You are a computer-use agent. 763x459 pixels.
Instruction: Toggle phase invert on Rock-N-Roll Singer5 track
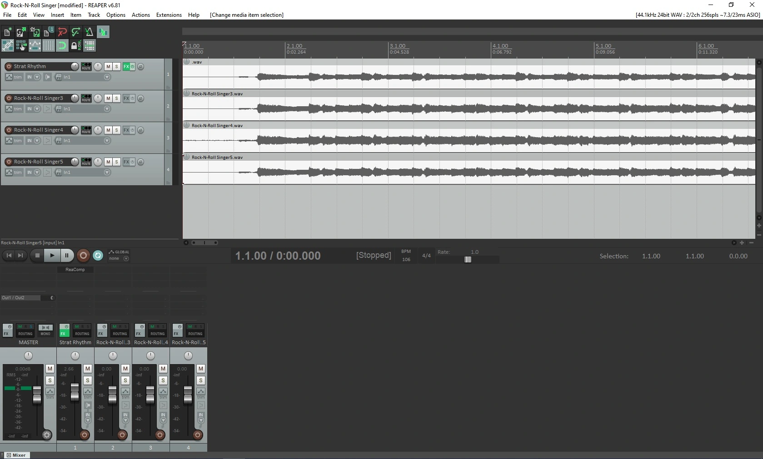(141, 162)
